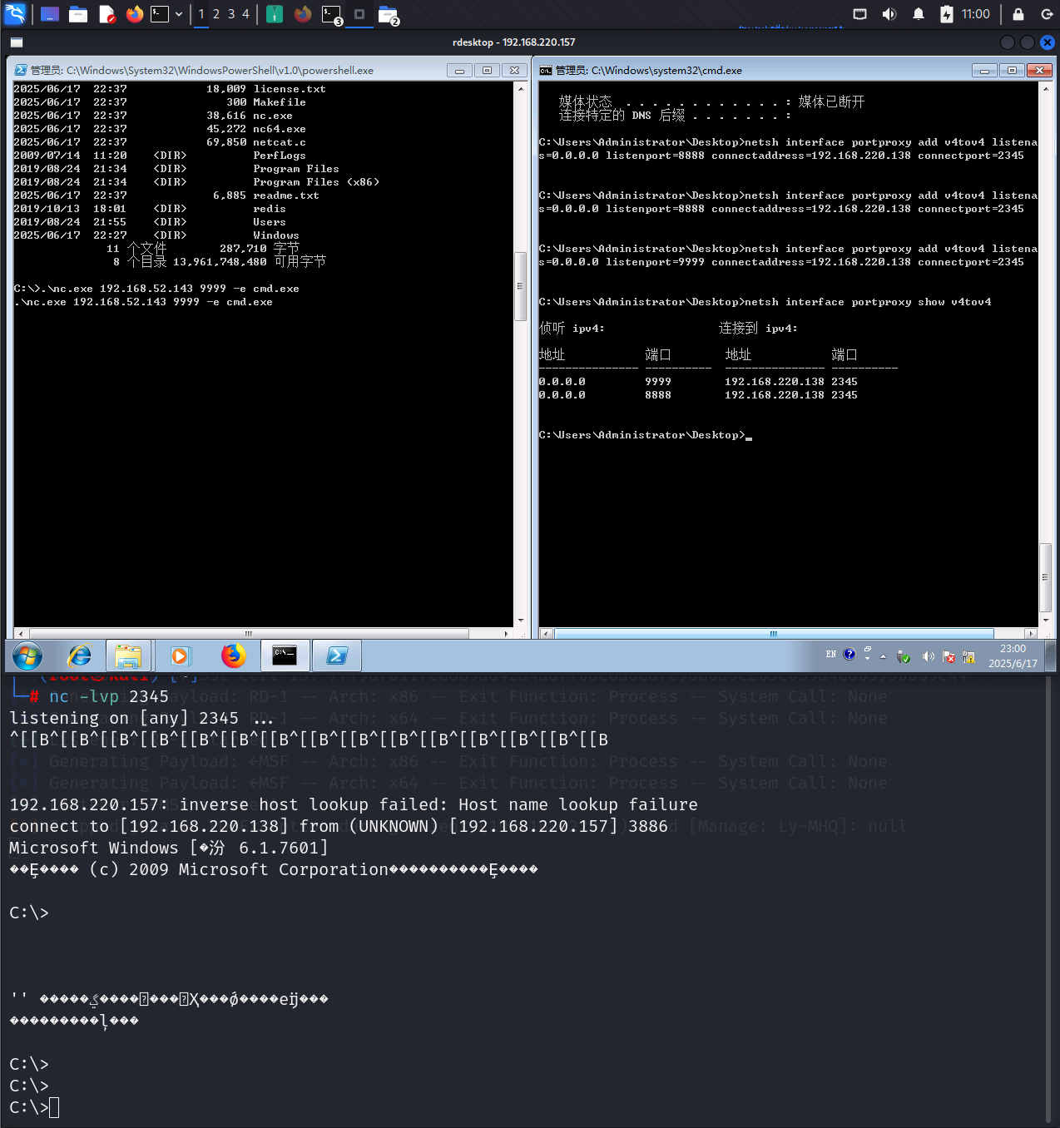Open the green archive manager task in panel

pyautogui.click(x=275, y=14)
